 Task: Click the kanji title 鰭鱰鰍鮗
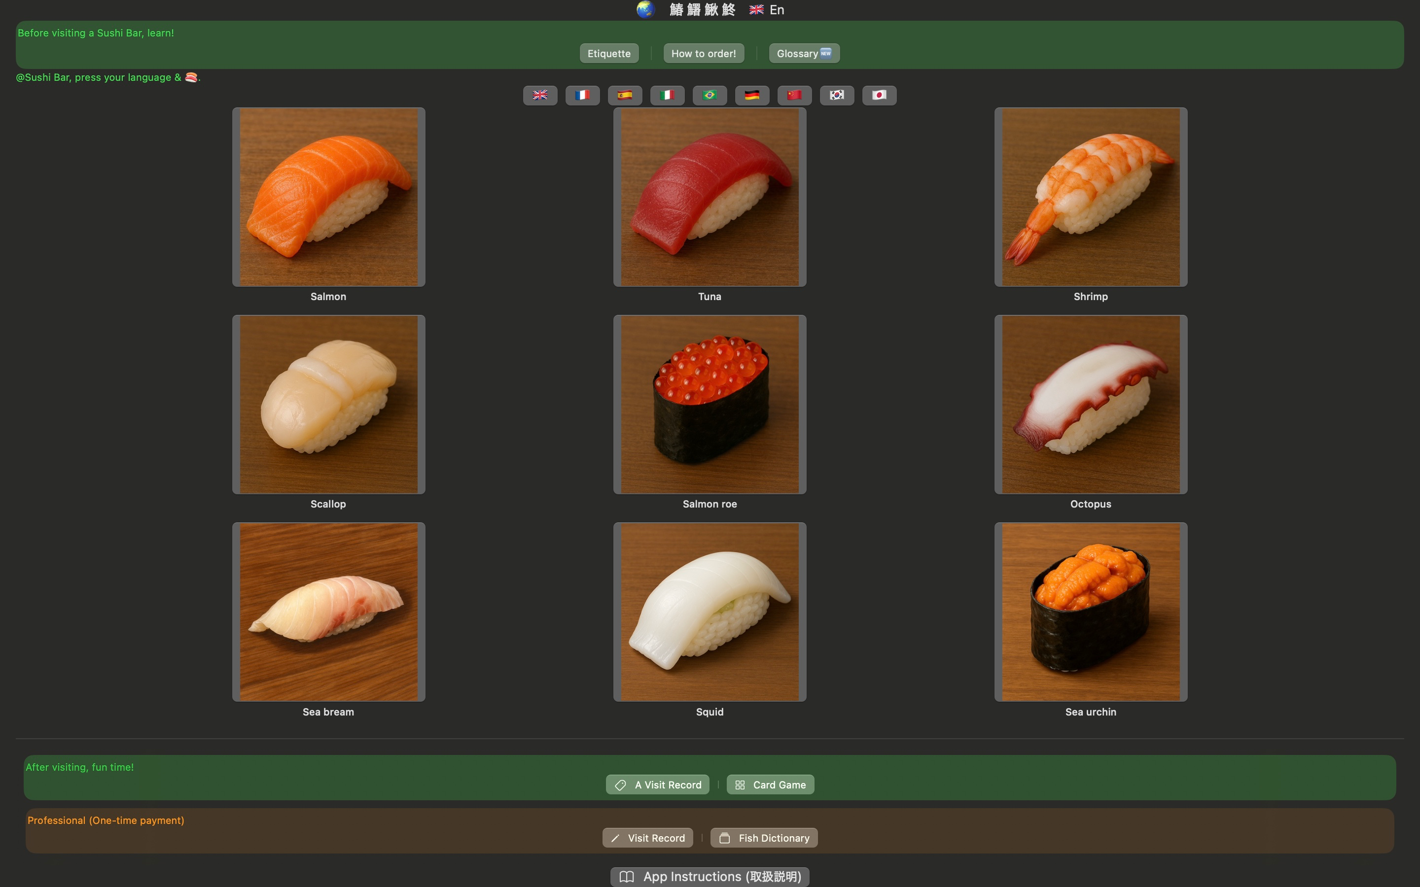703,9
